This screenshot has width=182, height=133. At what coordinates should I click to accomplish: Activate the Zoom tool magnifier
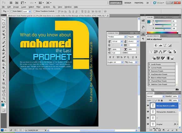3,98
